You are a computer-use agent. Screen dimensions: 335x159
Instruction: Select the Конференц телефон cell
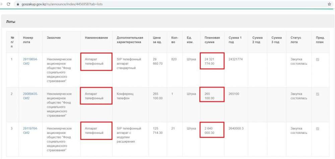tap(125, 96)
